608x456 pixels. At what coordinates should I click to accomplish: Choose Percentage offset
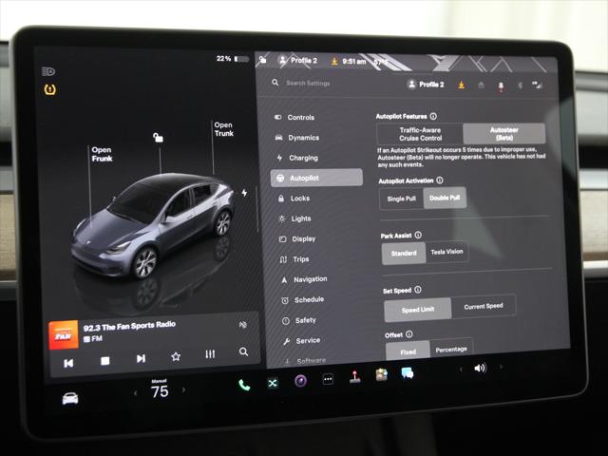pyautogui.click(x=451, y=350)
